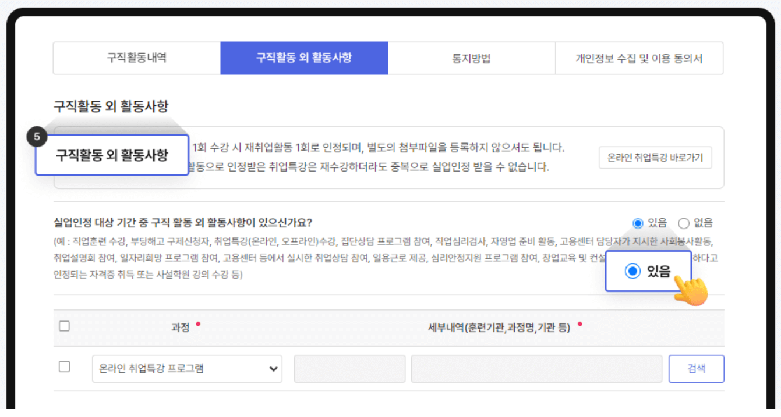Click the 구직활동 외 활동사항 tab

pyautogui.click(x=303, y=58)
